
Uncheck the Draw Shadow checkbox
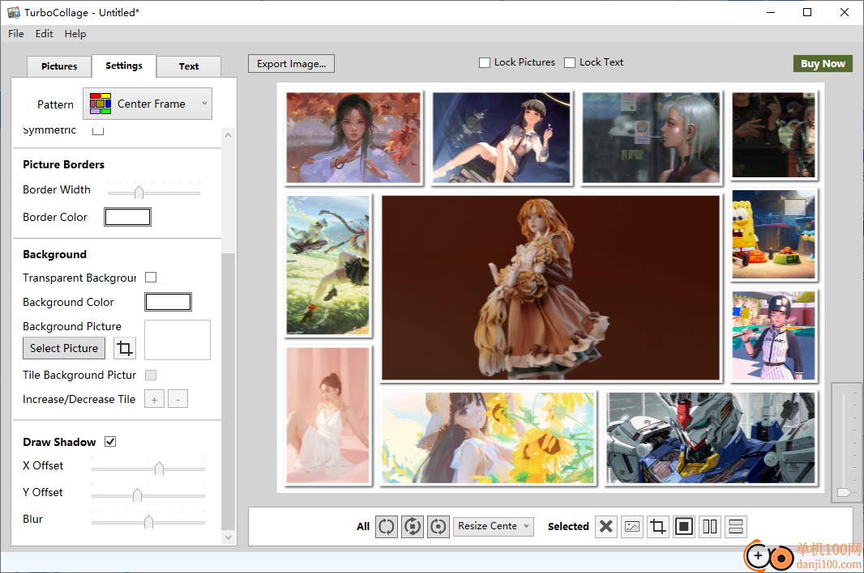tap(110, 441)
